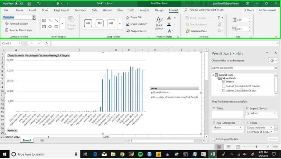Image resolution: width=281 pixels, height=159 pixels.
Task: Open the Insert ribbon tab
Action: (32, 10)
